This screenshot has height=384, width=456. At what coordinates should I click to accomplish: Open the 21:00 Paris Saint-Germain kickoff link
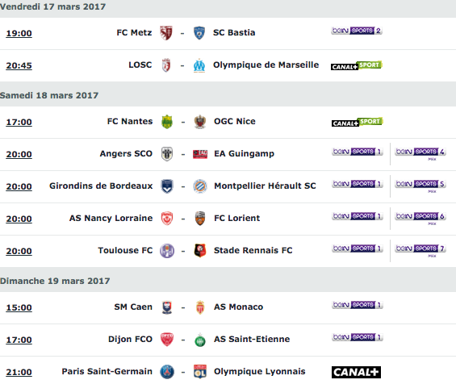pyautogui.click(x=19, y=373)
